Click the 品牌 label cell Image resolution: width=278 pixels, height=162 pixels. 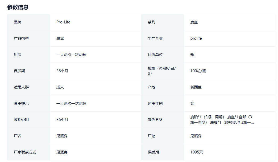click(18, 22)
